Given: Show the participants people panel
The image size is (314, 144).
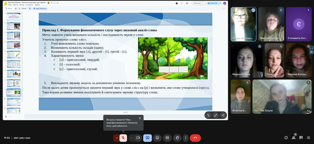Looking at the screenshot, I should (294, 138).
